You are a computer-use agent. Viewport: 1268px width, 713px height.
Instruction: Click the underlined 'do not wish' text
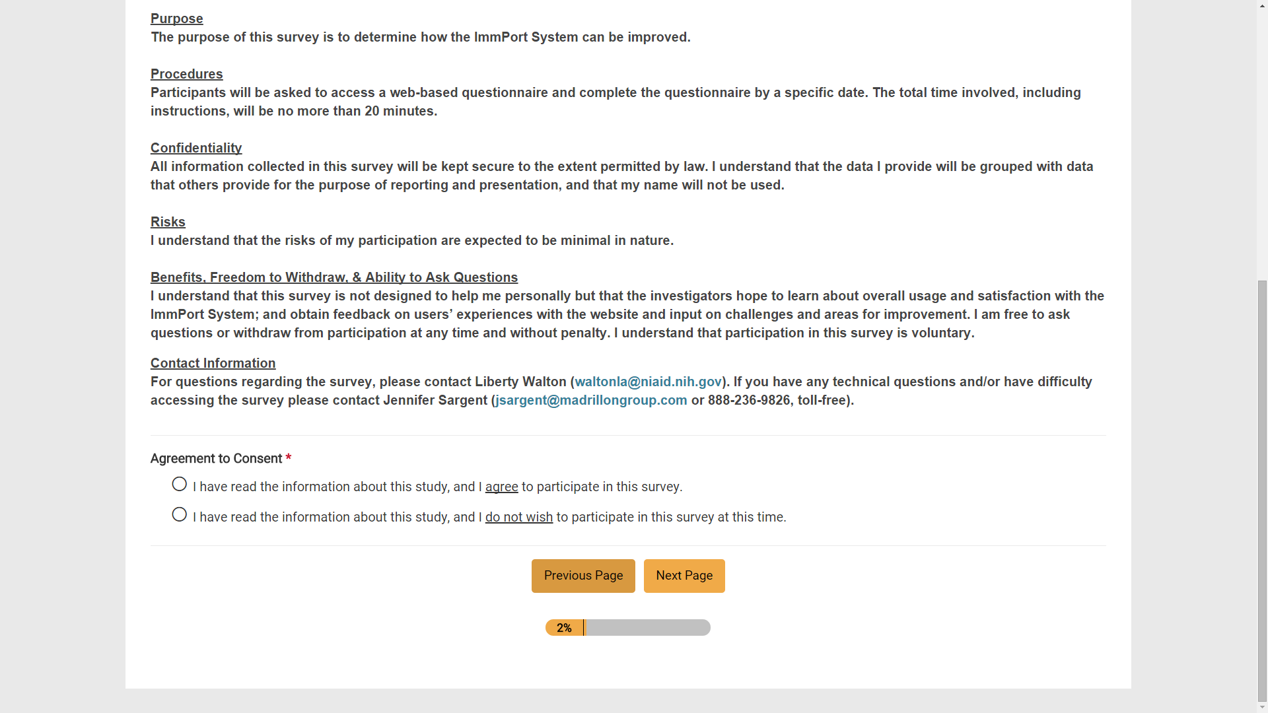[518, 518]
